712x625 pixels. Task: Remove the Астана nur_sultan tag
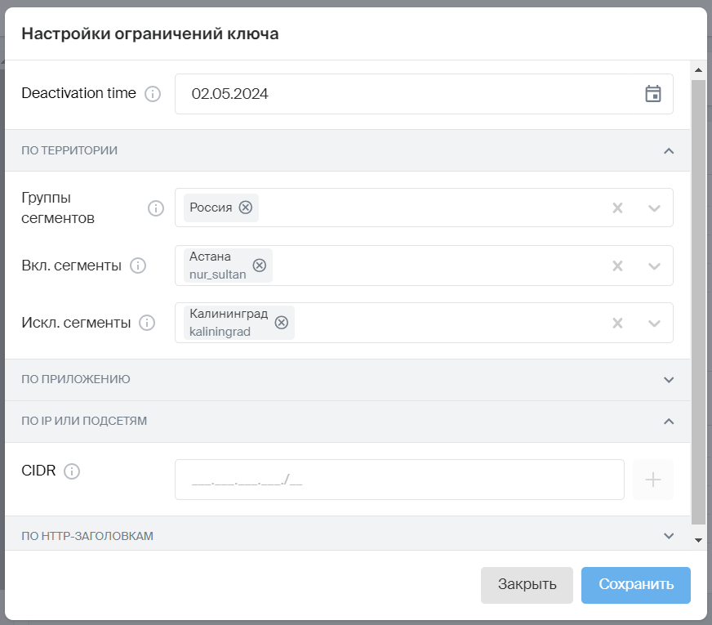260,266
